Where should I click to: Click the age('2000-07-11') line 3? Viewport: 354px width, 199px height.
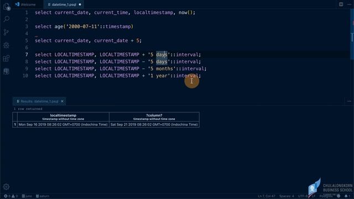pos(84,27)
